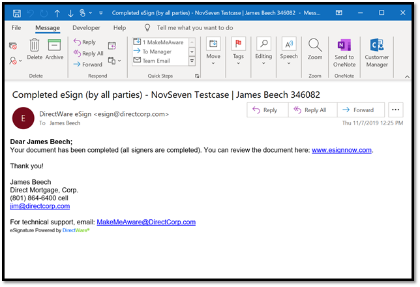Go to previous item with the up arrow
The height and width of the screenshot is (287, 420).
[57, 13]
